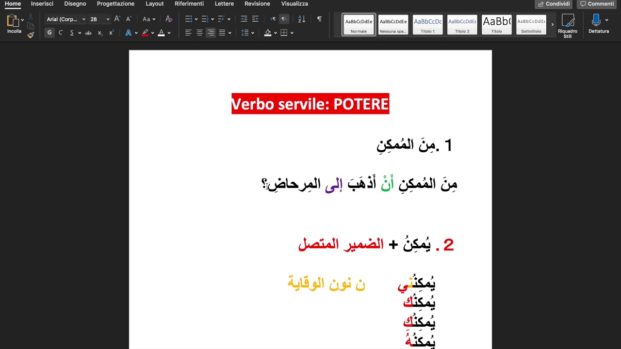621x349 pixels.
Task: Click the line spacing icon
Action: (245, 33)
